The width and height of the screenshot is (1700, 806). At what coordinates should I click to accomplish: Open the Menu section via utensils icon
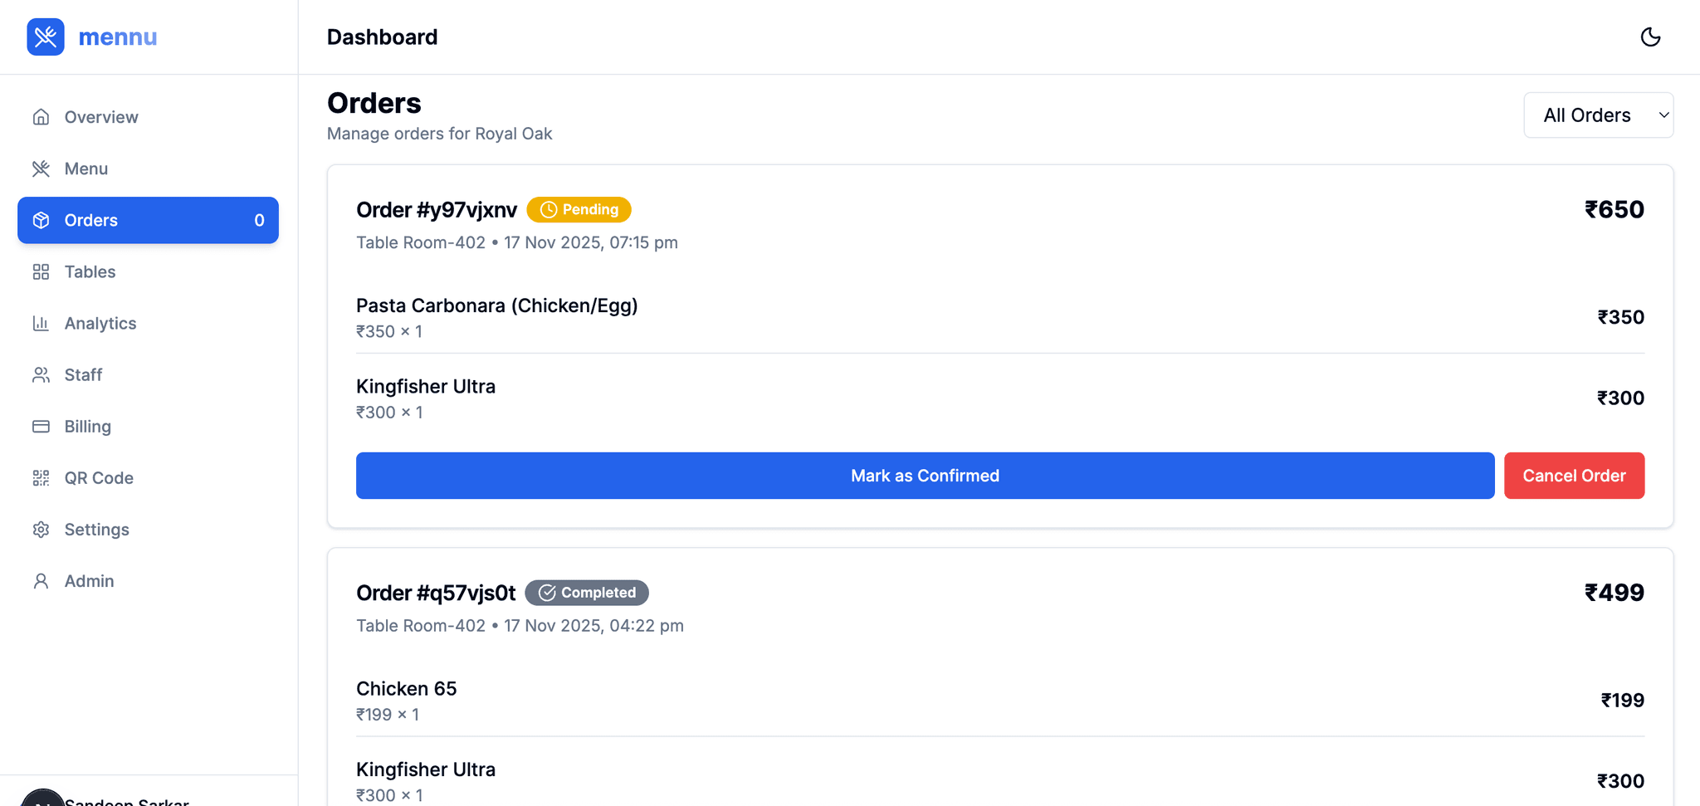click(x=42, y=169)
